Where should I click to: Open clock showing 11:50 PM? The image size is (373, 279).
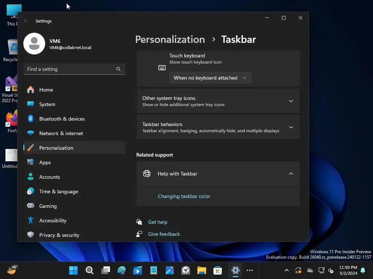[348, 270]
